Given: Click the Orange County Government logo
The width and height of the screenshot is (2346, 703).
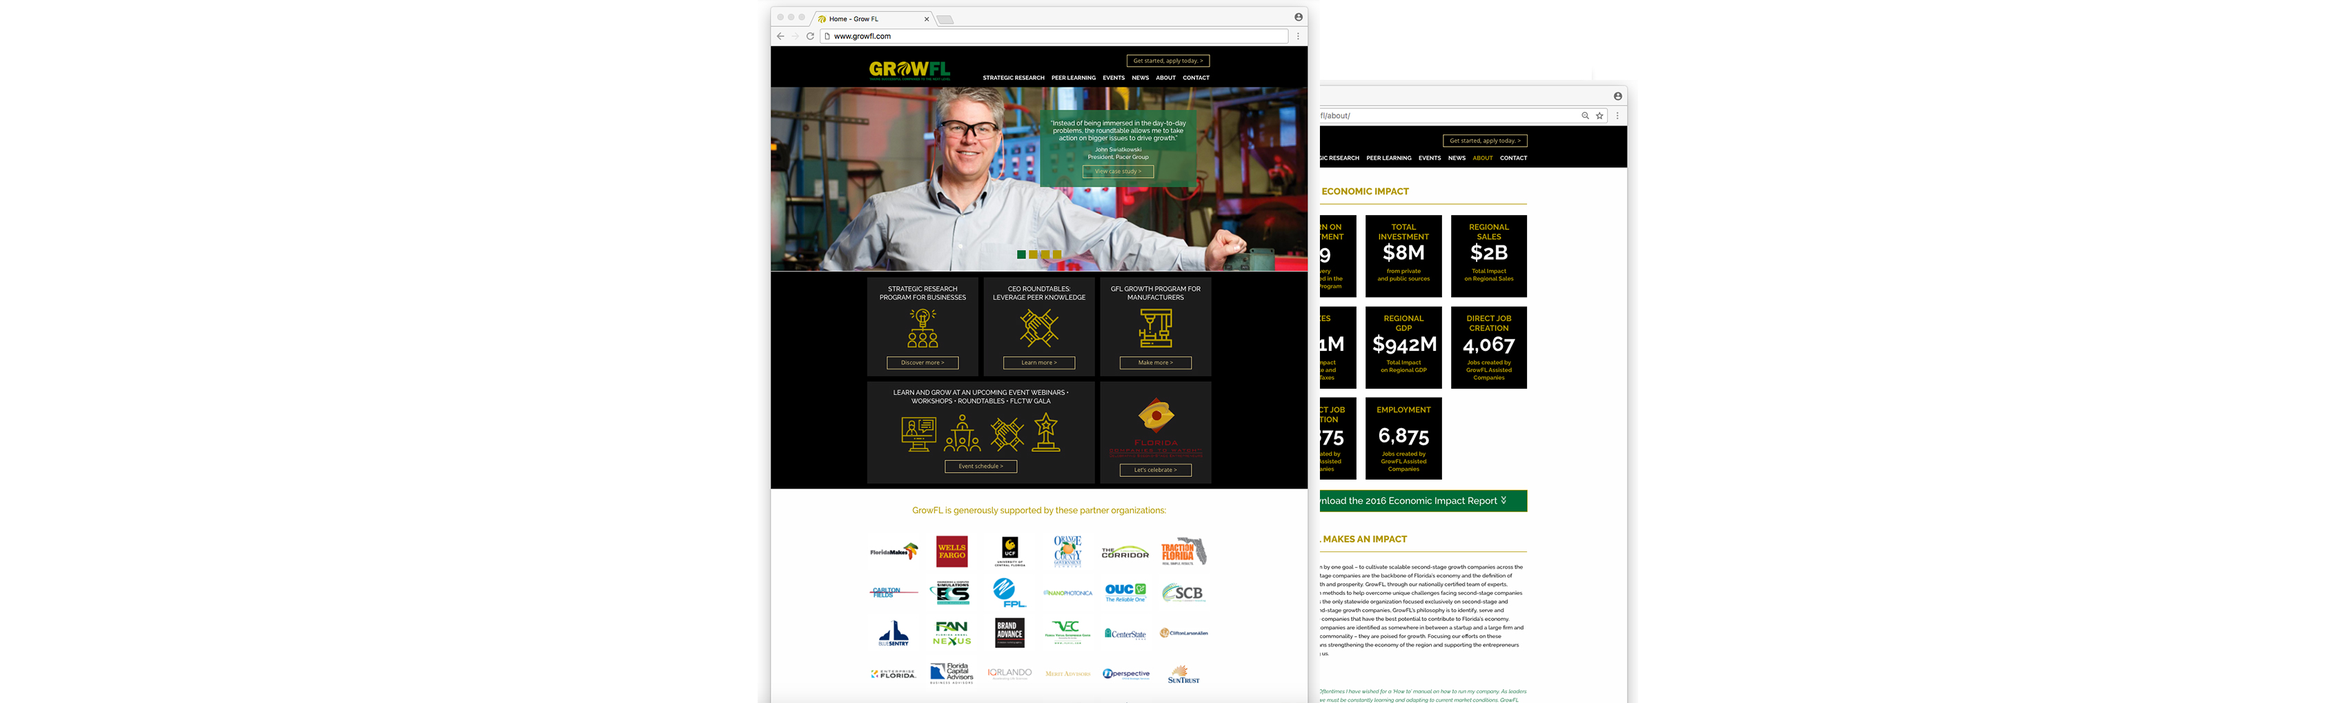Looking at the screenshot, I should [x=1067, y=551].
